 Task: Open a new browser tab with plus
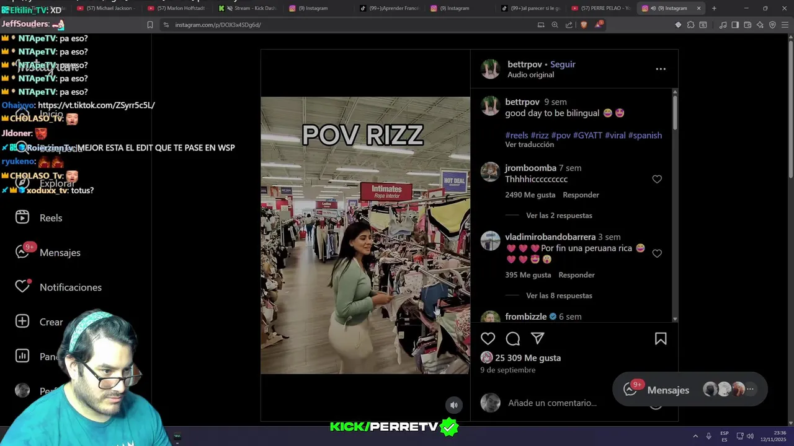click(714, 8)
